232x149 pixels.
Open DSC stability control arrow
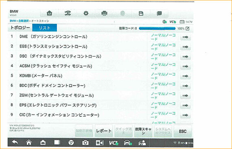(x=185, y=57)
